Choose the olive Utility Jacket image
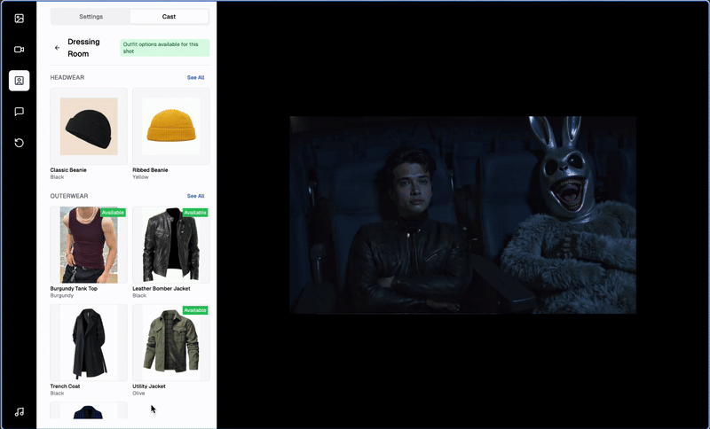710x429 pixels. [x=171, y=343]
